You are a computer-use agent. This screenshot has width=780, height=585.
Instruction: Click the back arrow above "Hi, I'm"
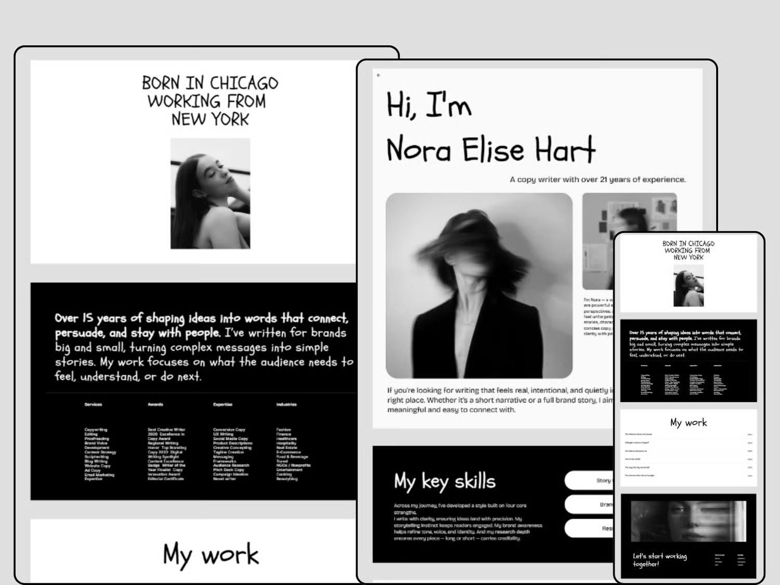click(x=378, y=75)
